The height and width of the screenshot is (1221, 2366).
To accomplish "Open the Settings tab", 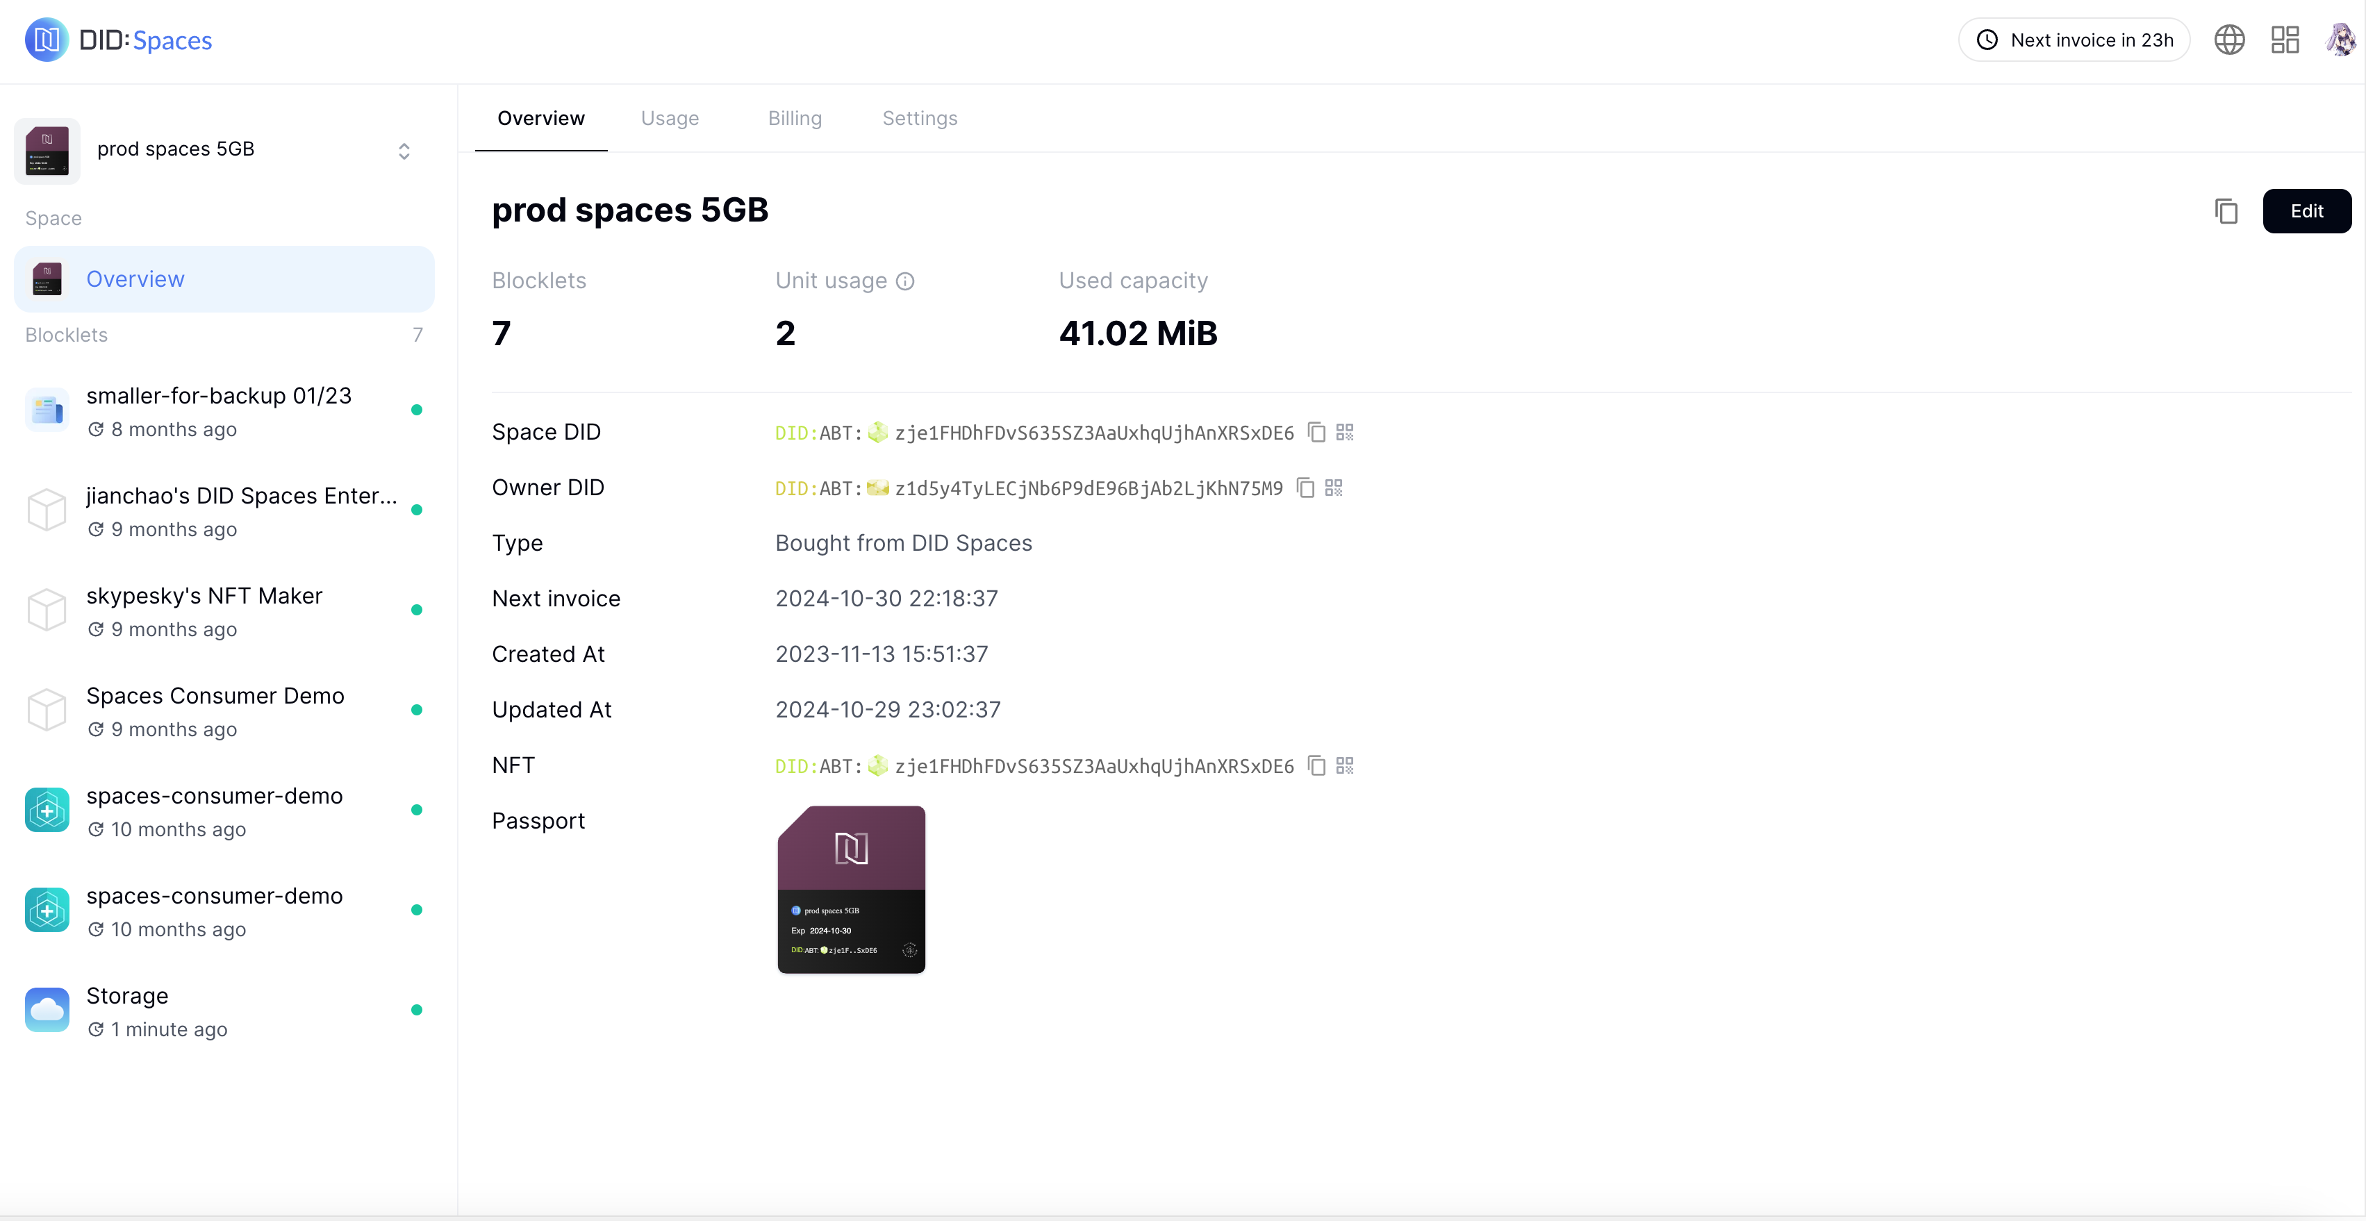I will 920,119.
